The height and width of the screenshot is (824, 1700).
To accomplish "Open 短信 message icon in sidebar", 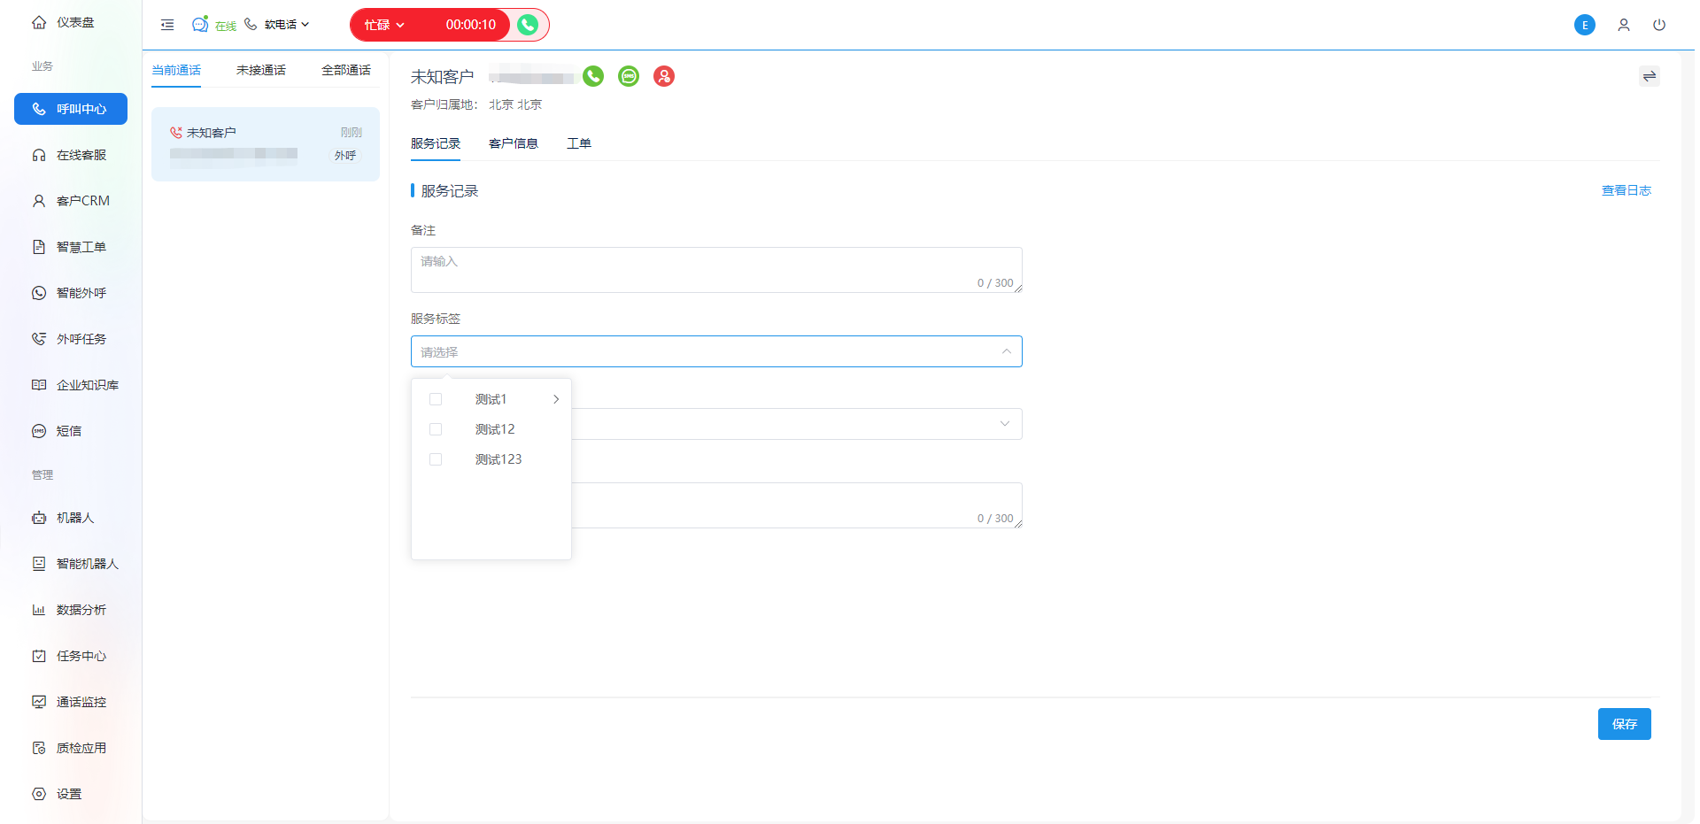I will (x=39, y=431).
